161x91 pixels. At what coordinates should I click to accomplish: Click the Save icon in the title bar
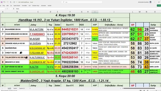[x=2, y=2]
